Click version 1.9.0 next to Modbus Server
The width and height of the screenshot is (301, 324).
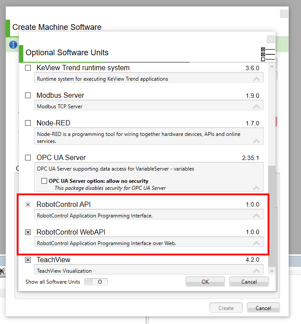(x=252, y=96)
